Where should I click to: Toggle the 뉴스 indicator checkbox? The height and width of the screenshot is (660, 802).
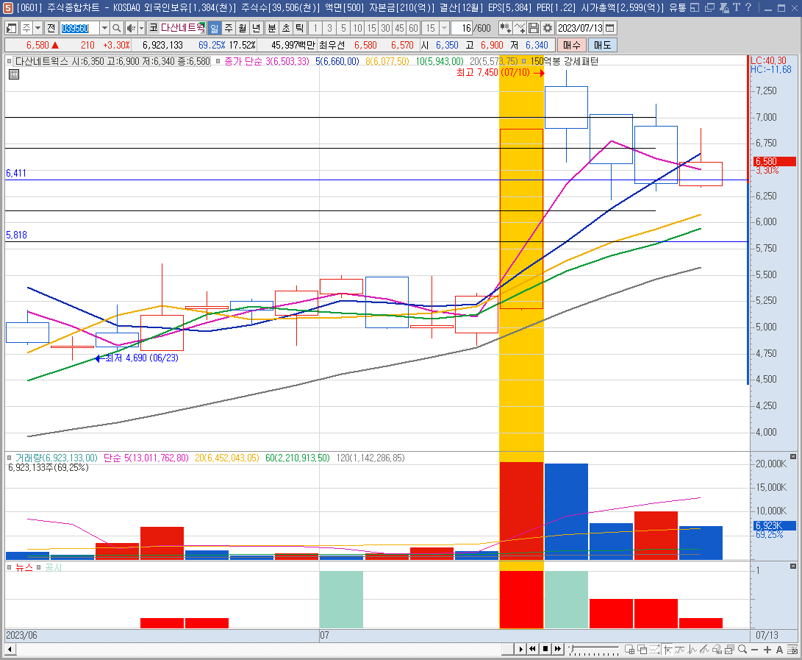tap(10, 567)
